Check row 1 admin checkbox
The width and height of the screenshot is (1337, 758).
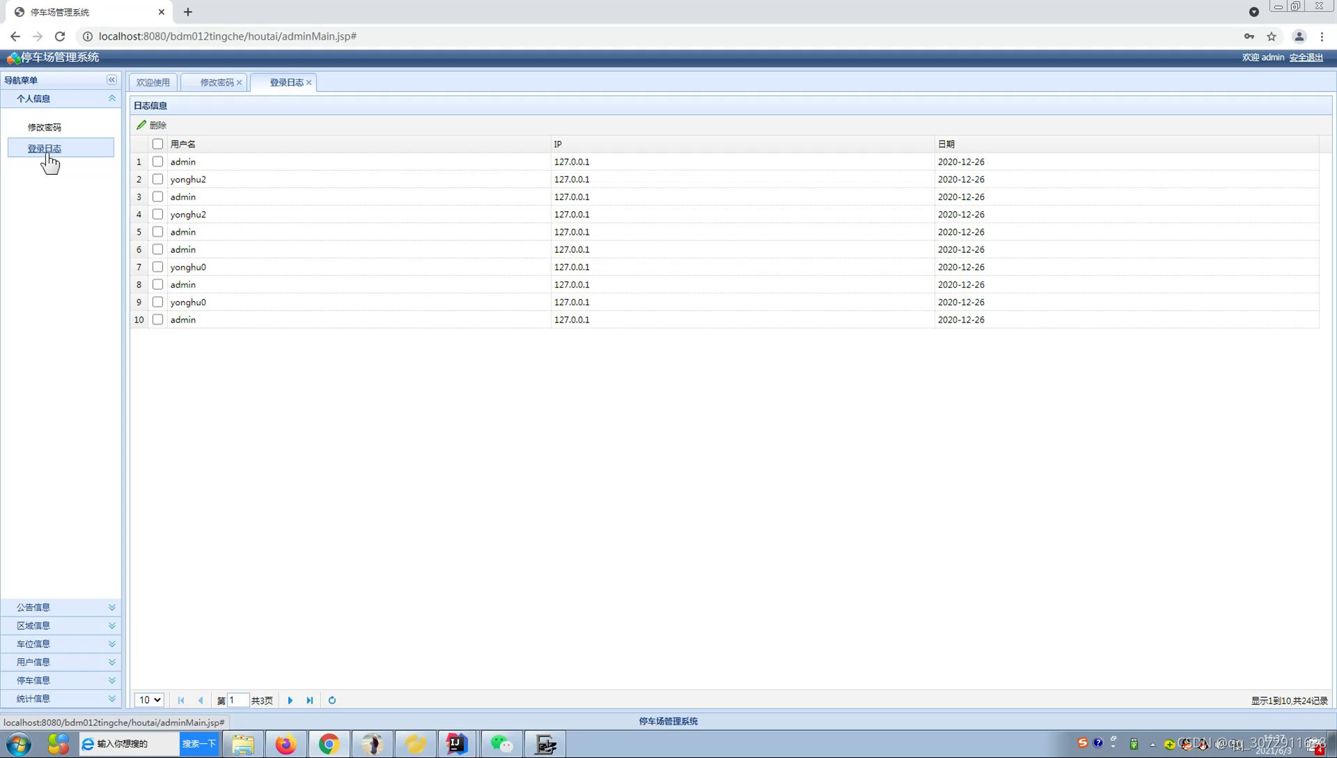158,162
